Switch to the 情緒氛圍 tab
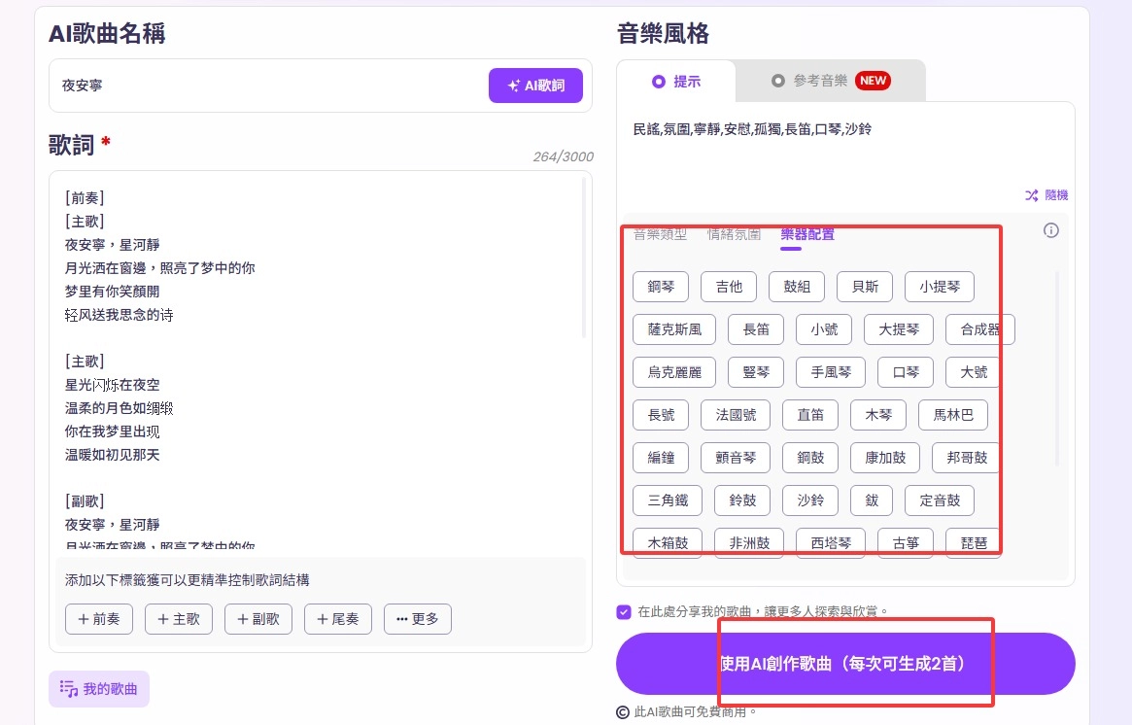 (734, 234)
